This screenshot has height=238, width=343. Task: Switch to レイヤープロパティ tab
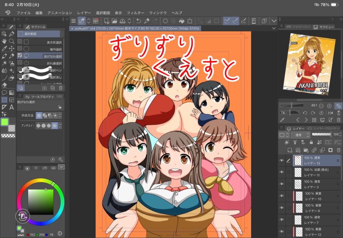click(323, 128)
